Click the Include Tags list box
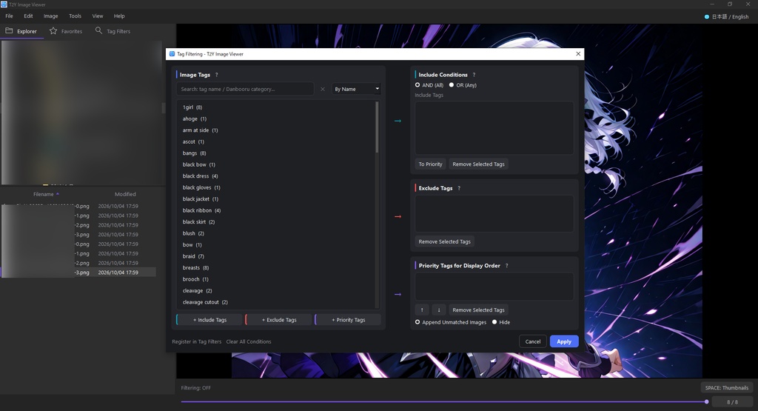 [x=494, y=127]
